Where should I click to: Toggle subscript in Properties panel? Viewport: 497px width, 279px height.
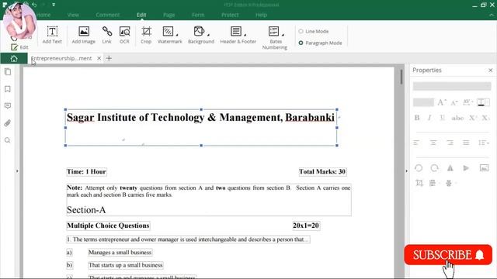(x=485, y=118)
